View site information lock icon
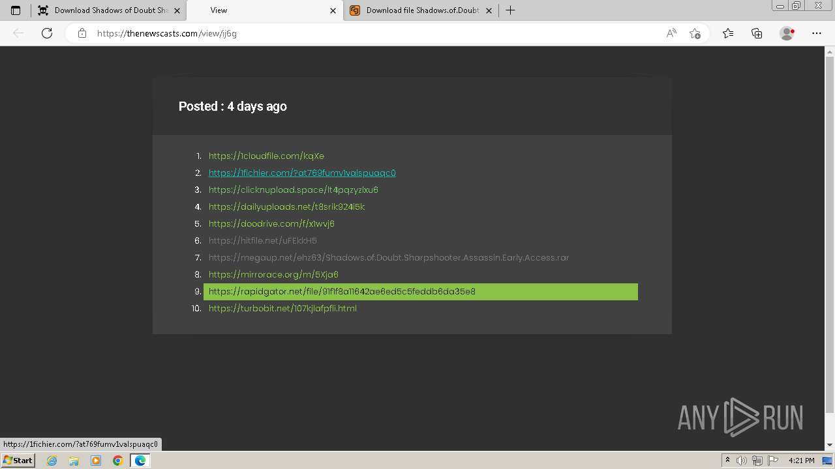 coord(82,33)
